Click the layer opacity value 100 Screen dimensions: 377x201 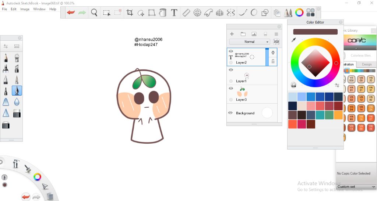pos(276,42)
